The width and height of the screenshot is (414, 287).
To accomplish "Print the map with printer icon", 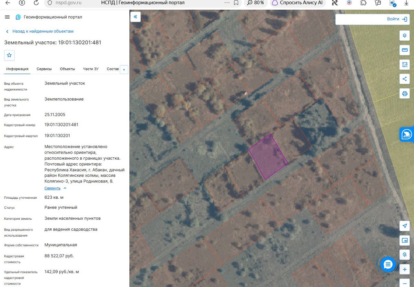I will point(405,93).
